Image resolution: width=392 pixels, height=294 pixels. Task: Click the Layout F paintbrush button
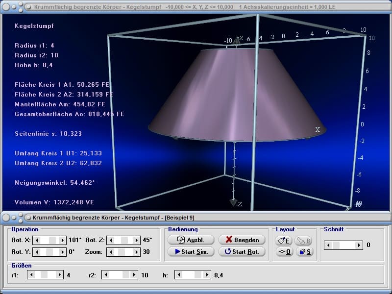click(284, 241)
